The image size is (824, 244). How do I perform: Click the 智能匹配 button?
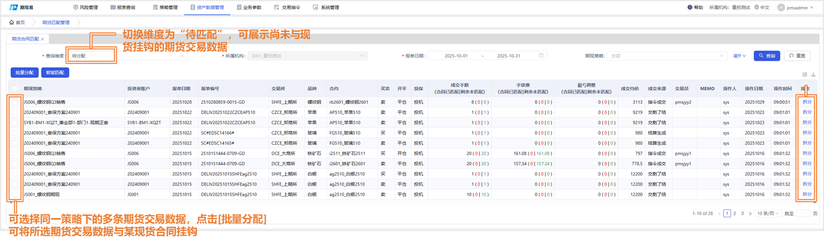coord(55,73)
